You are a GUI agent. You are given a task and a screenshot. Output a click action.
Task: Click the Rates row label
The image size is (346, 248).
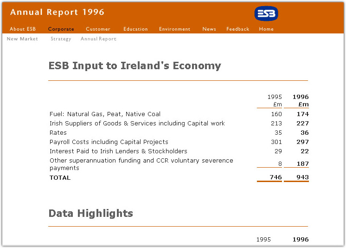58,133
